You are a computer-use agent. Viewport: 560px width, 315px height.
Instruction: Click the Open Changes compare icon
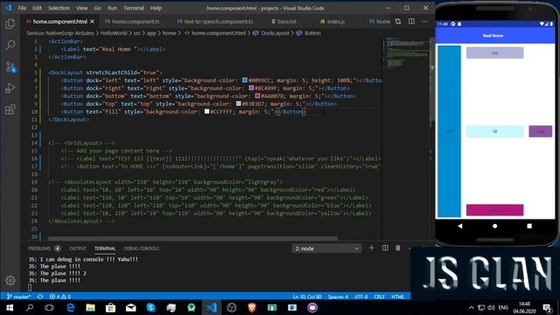pyautogui.click(x=398, y=21)
